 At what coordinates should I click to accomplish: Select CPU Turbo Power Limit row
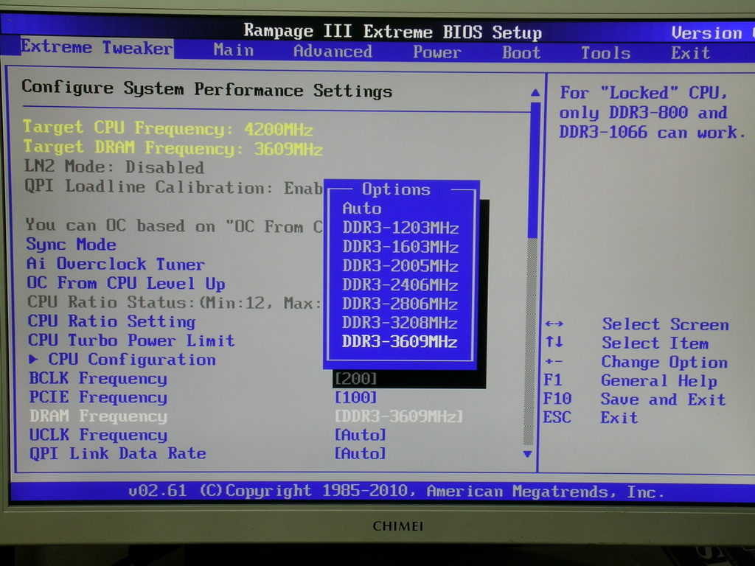click(131, 340)
